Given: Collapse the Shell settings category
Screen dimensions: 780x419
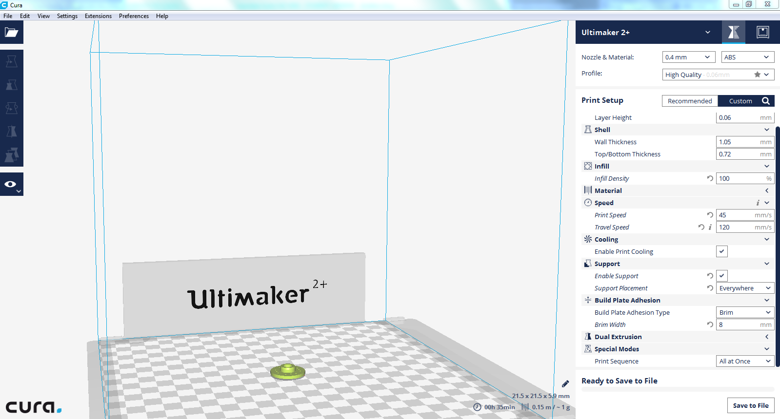Looking at the screenshot, I should (767, 130).
